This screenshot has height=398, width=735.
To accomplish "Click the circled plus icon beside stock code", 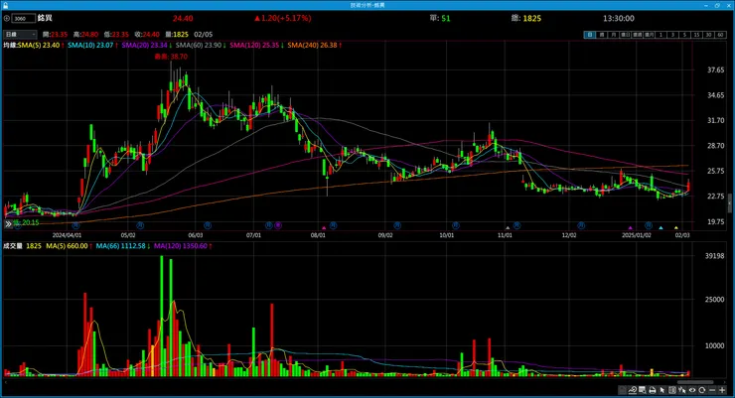I will click(7, 18).
